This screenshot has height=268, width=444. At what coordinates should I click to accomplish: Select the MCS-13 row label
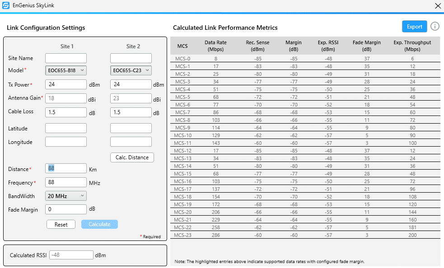pos(182,158)
